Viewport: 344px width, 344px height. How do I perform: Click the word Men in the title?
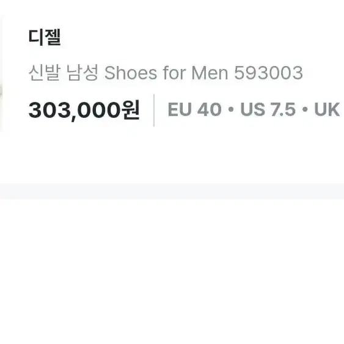[210, 73]
